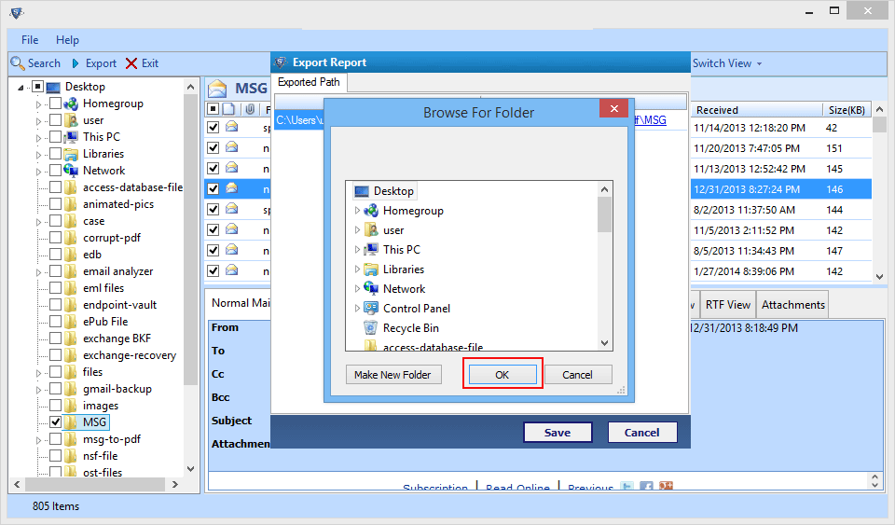Click the exported path MSG link
Viewport: 895px width, 525px height.
tap(650, 120)
